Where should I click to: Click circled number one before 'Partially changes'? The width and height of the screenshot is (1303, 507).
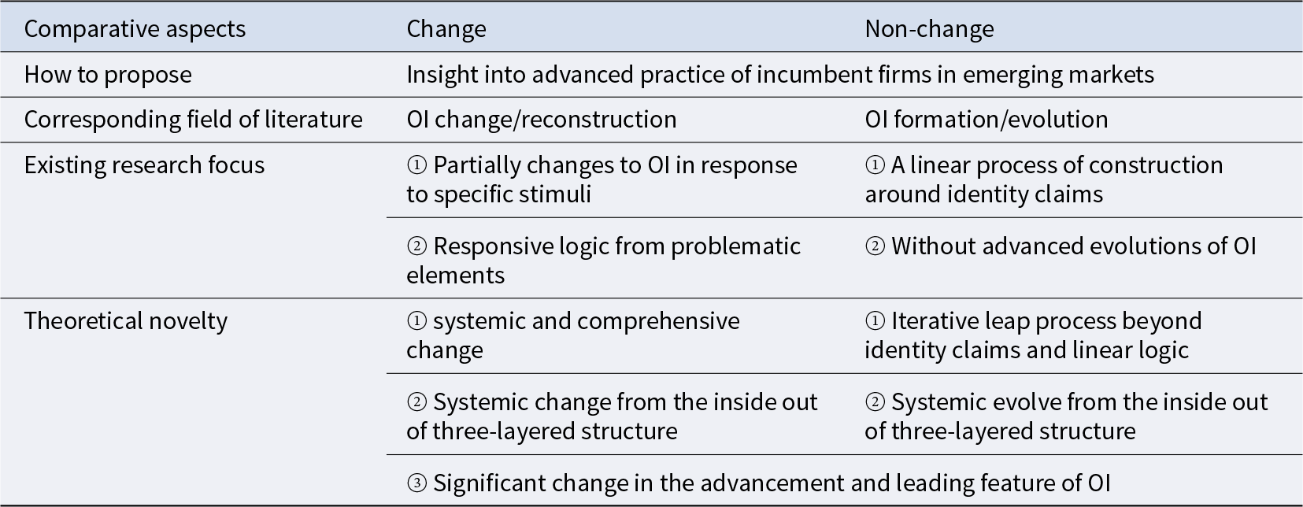point(416,165)
